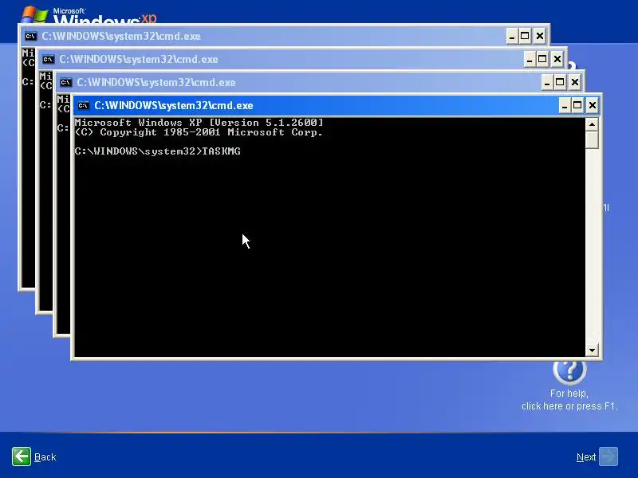Viewport: 638px width, 478px height.
Task: Click the 'For help, click here or press F1' text
Action: (x=569, y=400)
